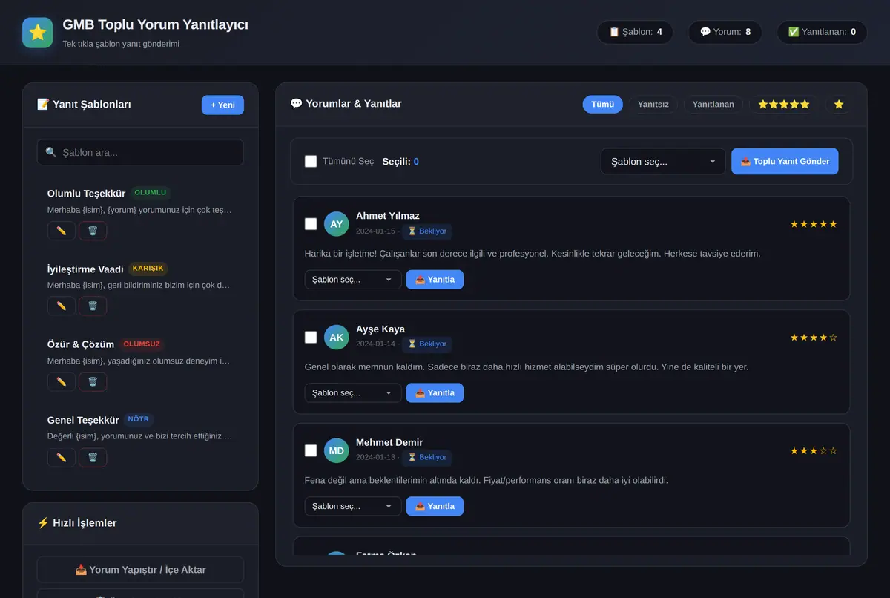This screenshot has height=598, width=890.
Task: Delete the Olumlu Teşekkür template
Action: click(93, 231)
